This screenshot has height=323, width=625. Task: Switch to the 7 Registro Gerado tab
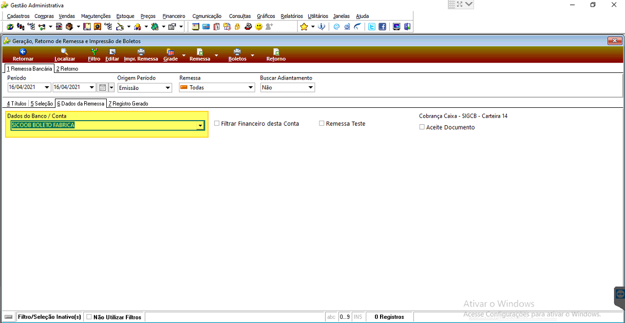pyautogui.click(x=128, y=104)
